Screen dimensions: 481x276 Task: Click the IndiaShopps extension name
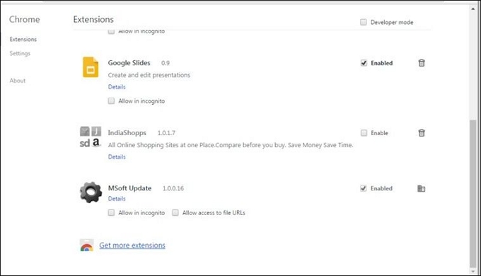point(127,133)
